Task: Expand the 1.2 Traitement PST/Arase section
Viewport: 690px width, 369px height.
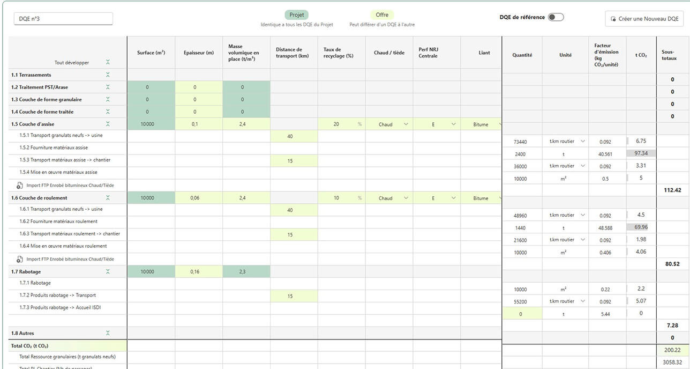Action: coord(108,87)
